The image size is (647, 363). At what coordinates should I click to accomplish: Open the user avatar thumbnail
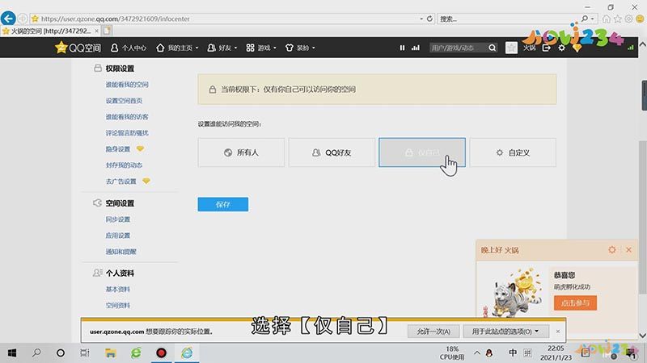point(511,48)
